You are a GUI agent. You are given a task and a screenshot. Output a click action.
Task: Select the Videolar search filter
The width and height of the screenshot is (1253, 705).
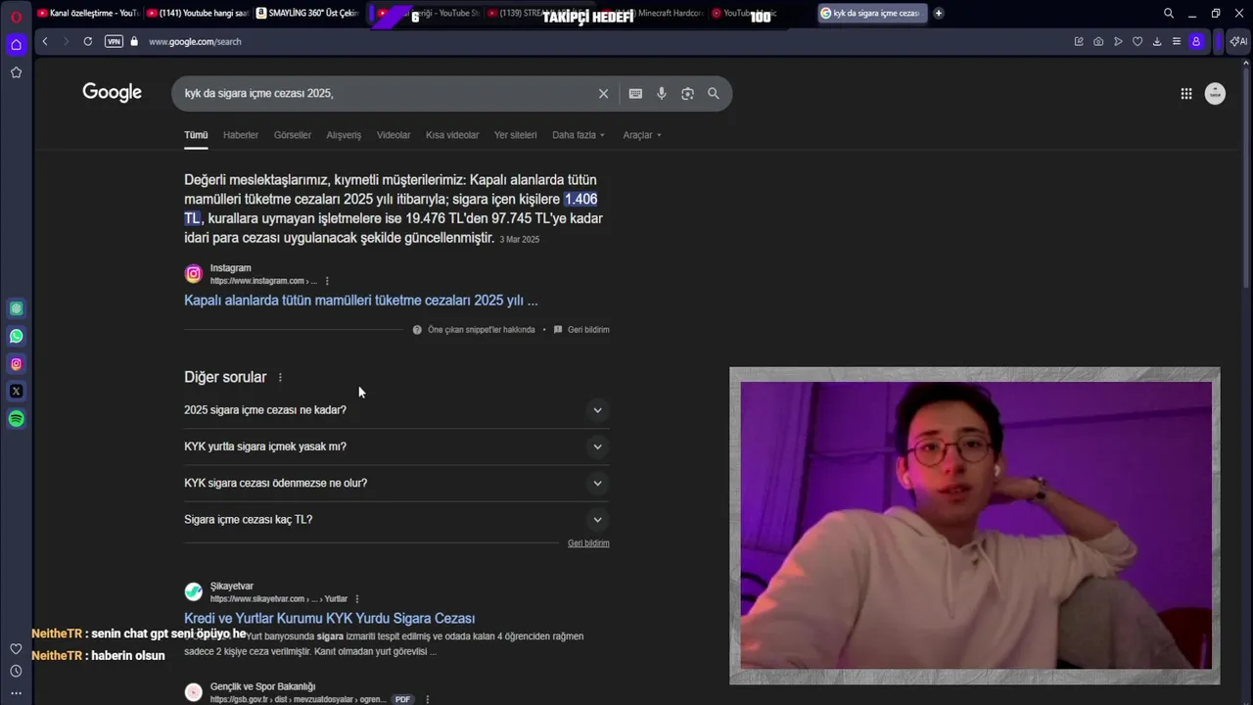394,135
